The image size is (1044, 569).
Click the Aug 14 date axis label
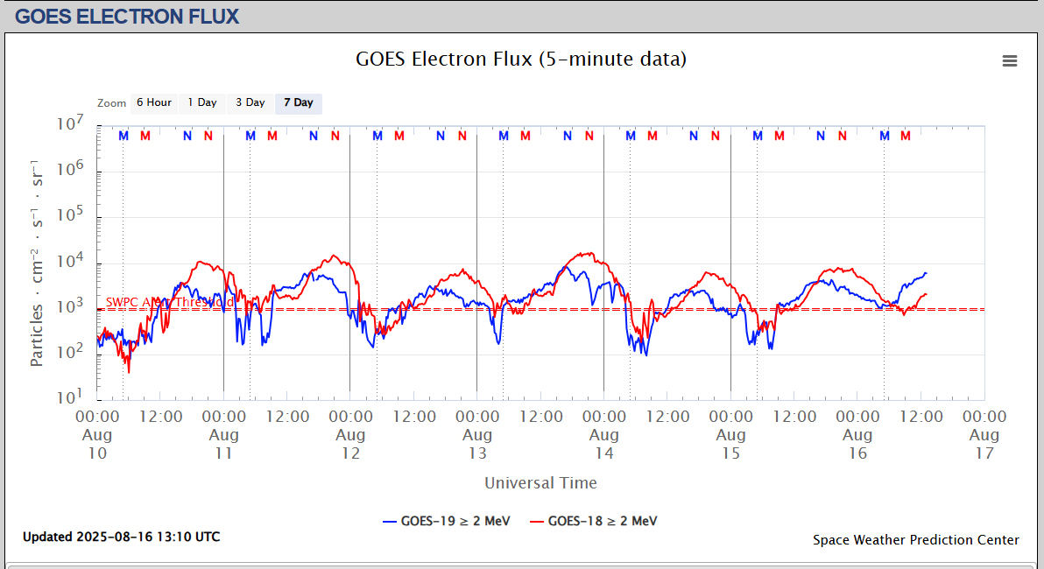pyautogui.click(x=604, y=435)
